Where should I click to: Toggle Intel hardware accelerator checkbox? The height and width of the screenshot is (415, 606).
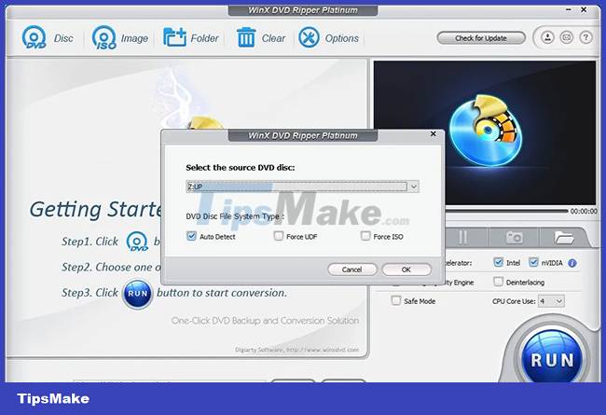[x=499, y=262]
